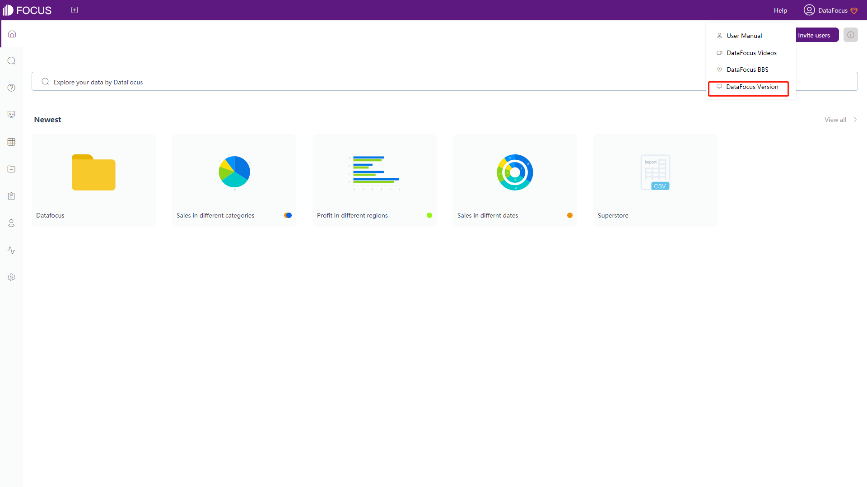Screen dimensions: 867x487
Task: Click the DataFocus Videos camera icon
Action: coord(719,53)
